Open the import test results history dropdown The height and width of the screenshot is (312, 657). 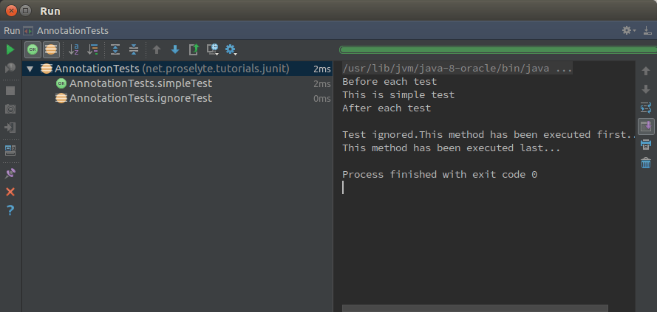pyautogui.click(x=213, y=49)
